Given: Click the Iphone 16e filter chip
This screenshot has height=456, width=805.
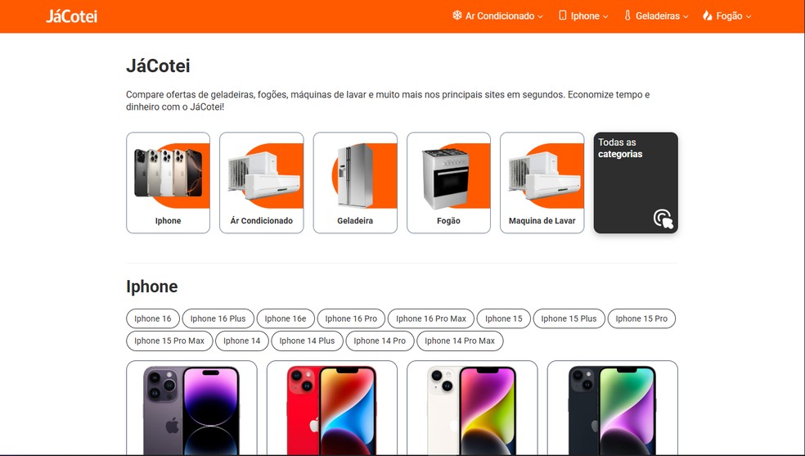Looking at the screenshot, I should (x=286, y=318).
